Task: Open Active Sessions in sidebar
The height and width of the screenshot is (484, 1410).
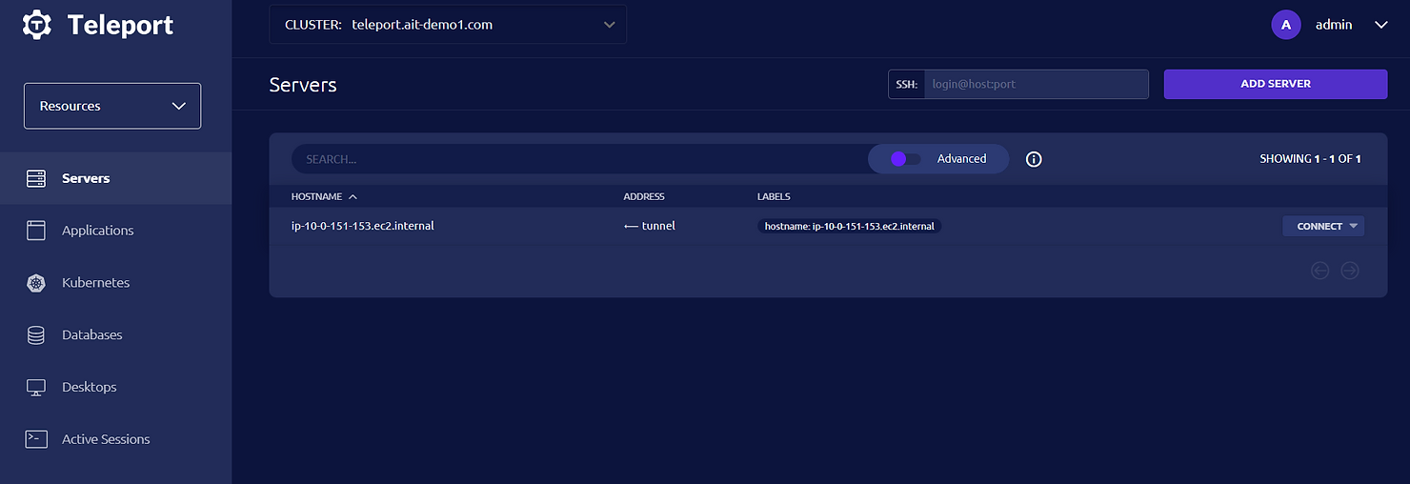Action: (115, 439)
